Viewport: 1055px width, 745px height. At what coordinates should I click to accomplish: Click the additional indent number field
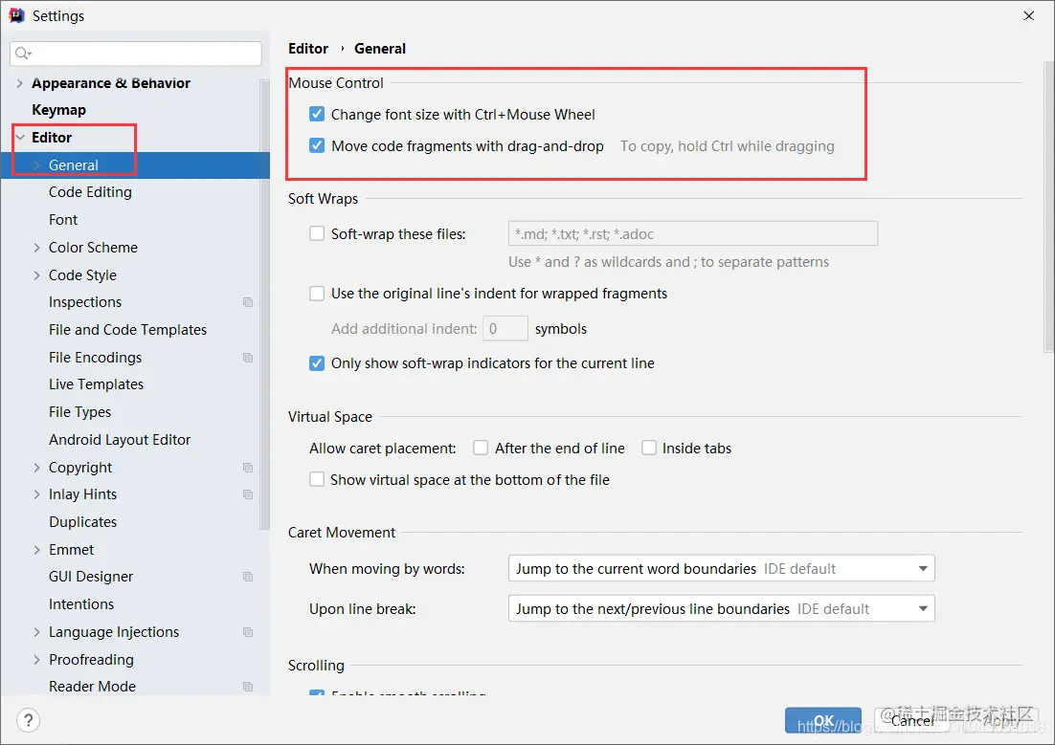pyautogui.click(x=505, y=329)
